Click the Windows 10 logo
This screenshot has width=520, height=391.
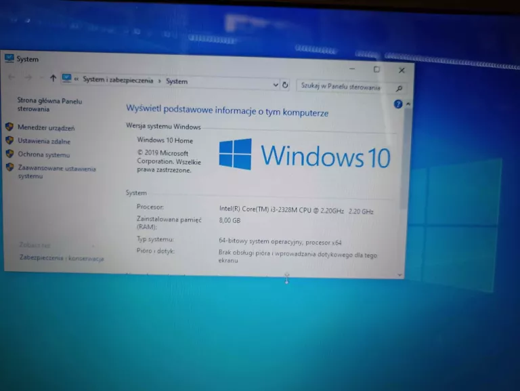tap(304, 156)
